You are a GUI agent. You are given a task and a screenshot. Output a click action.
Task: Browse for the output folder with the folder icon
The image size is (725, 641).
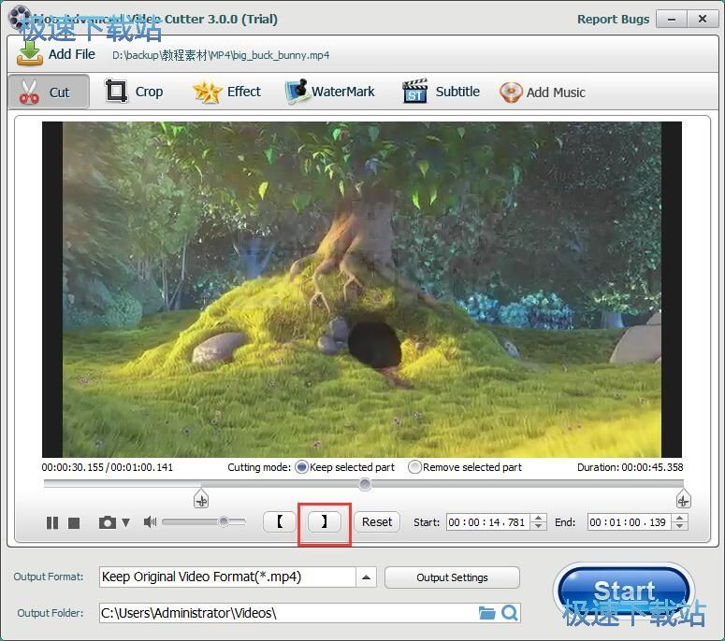486,613
